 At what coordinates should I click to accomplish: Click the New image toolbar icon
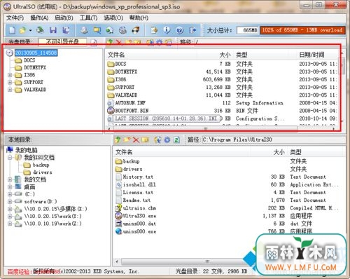click(13, 30)
